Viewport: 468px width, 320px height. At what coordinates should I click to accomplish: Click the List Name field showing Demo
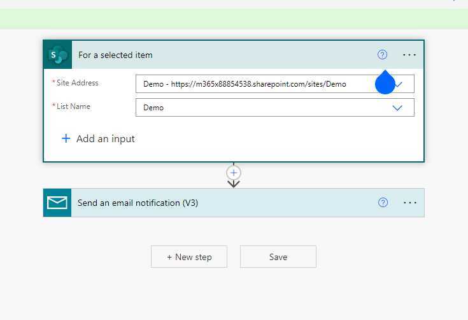pyautogui.click(x=275, y=108)
